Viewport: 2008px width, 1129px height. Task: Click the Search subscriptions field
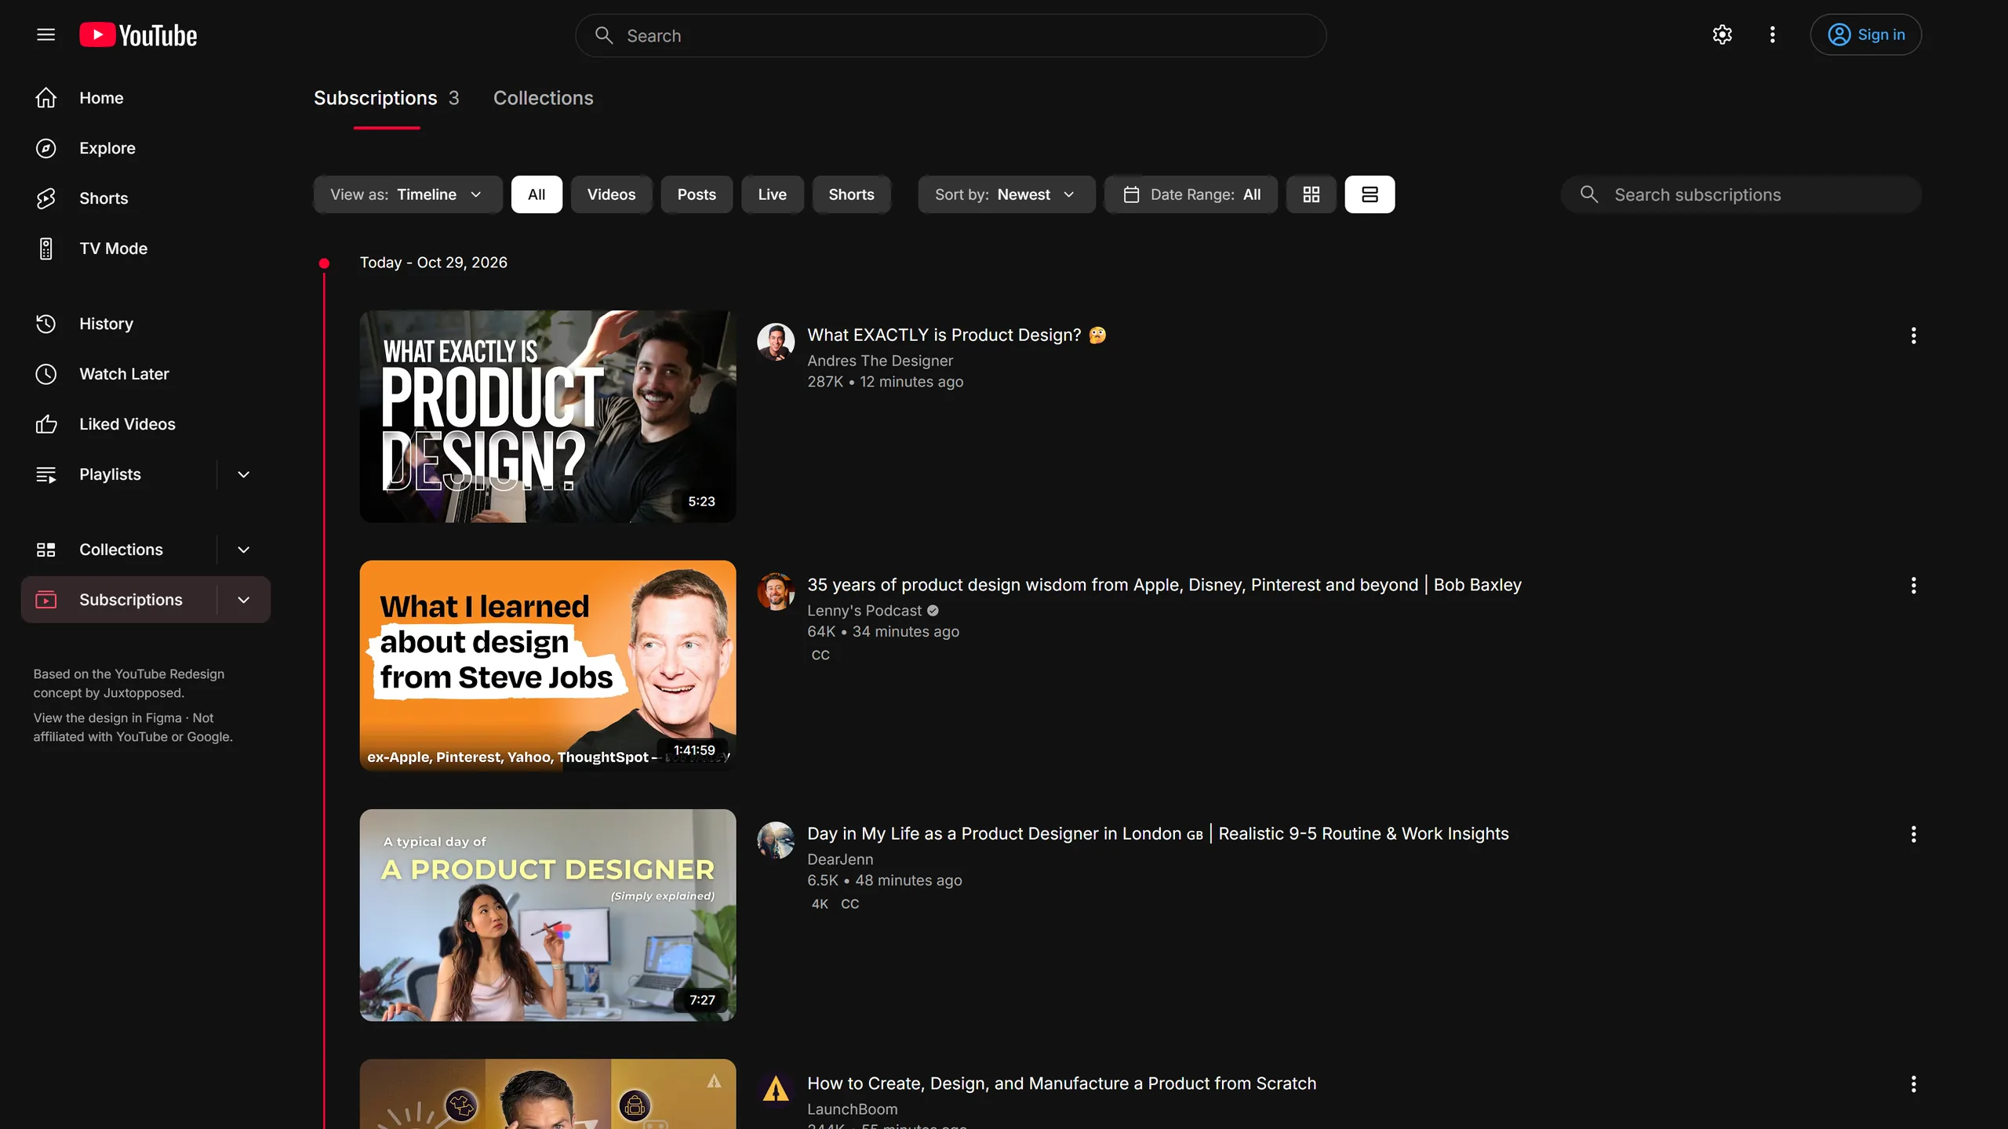pos(1741,194)
